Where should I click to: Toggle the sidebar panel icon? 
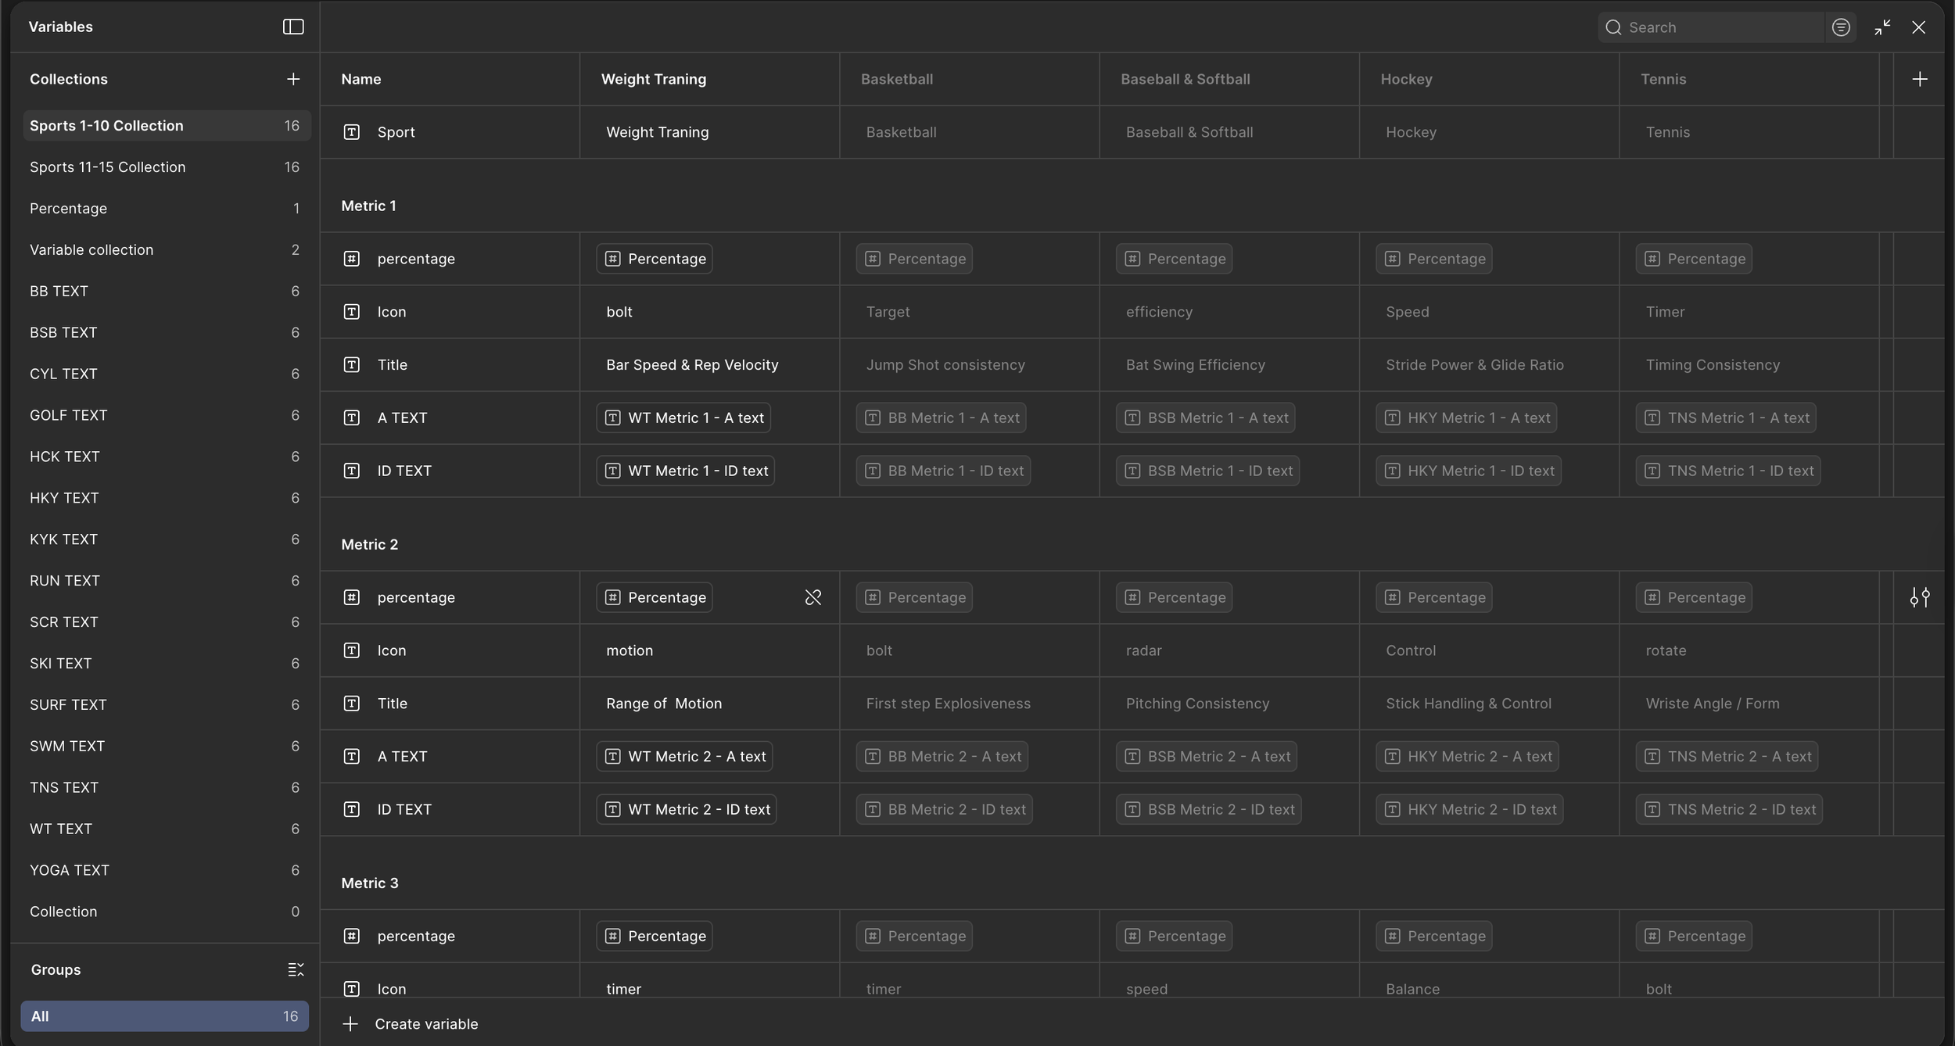[x=293, y=27]
